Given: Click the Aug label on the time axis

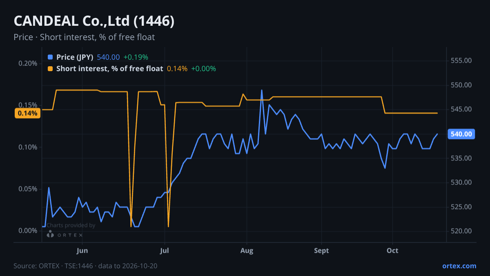Looking at the screenshot, I should 247,251.
